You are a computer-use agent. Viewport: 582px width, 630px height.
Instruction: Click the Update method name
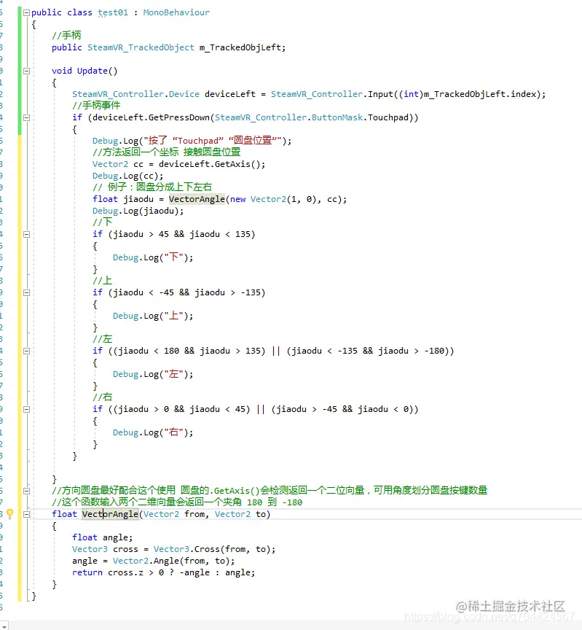pyautogui.click(x=93, y=71)
